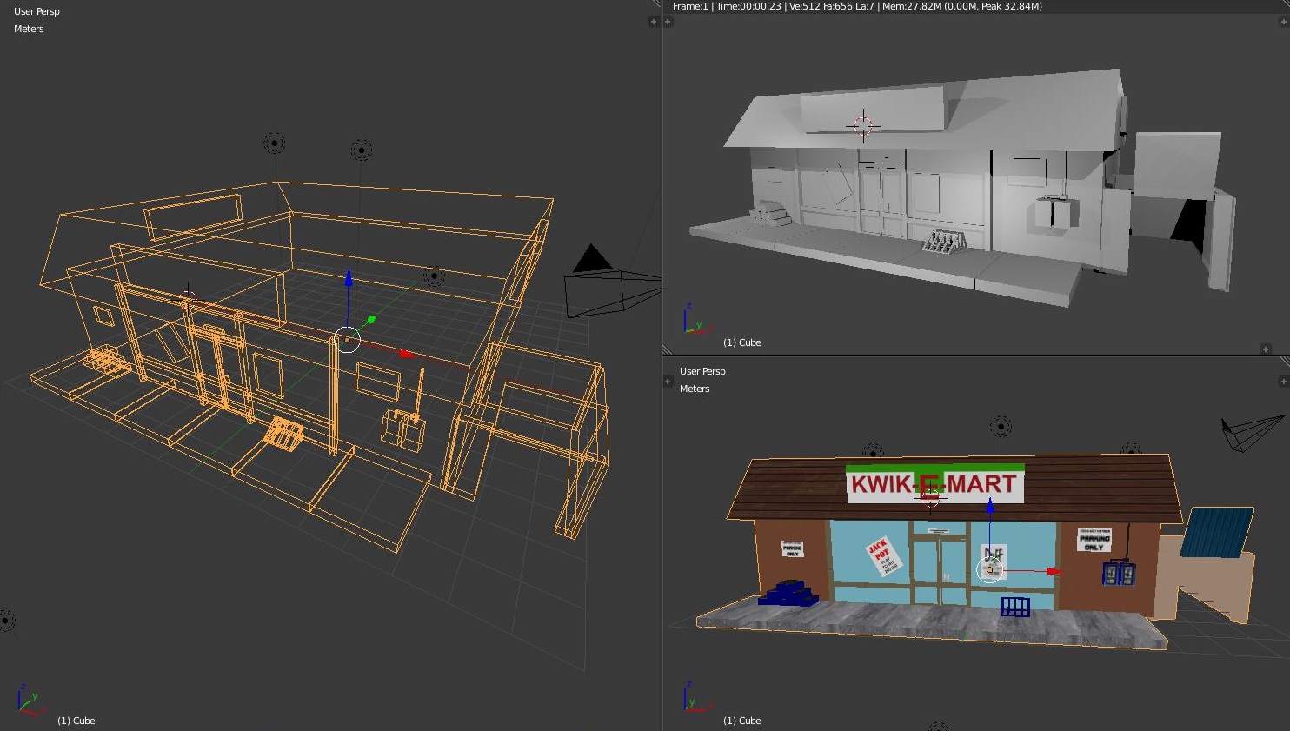Expand tool shelf plus at render viewport's top-left
Image resolution: width=1290 pixels, height=731 pixels.
point(668,22)
